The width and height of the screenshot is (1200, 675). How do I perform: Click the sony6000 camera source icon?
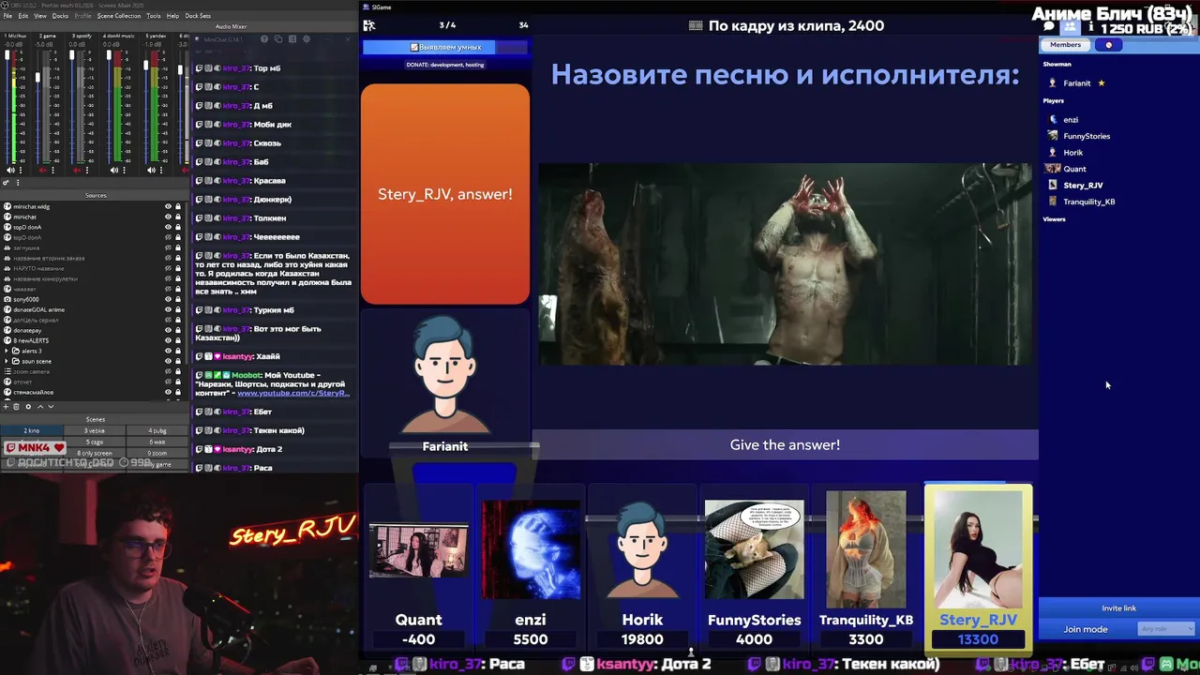7,299
